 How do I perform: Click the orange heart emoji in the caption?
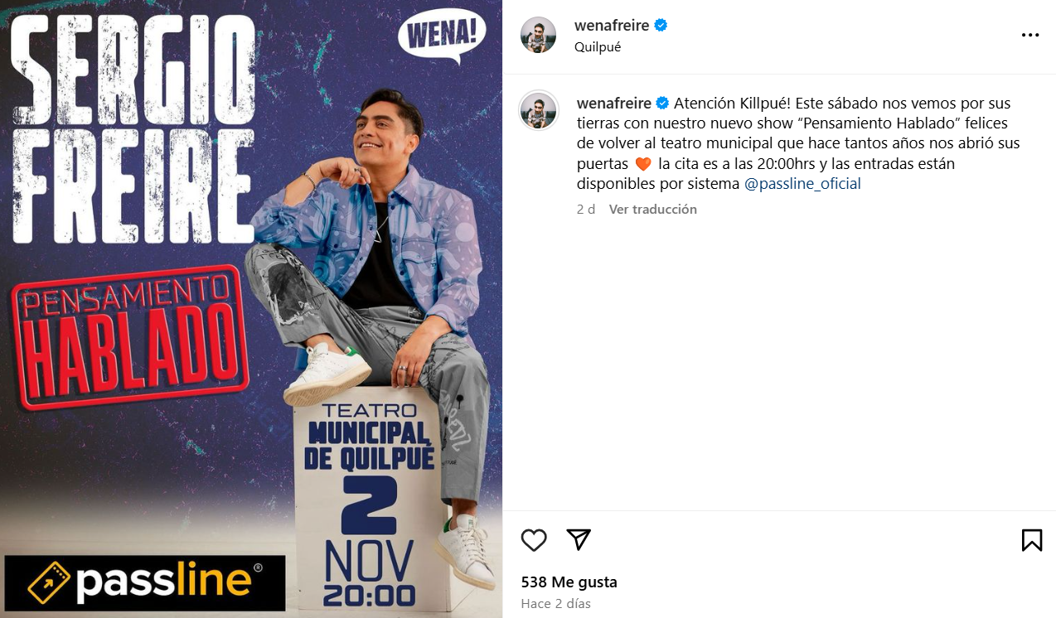[643, 164]
